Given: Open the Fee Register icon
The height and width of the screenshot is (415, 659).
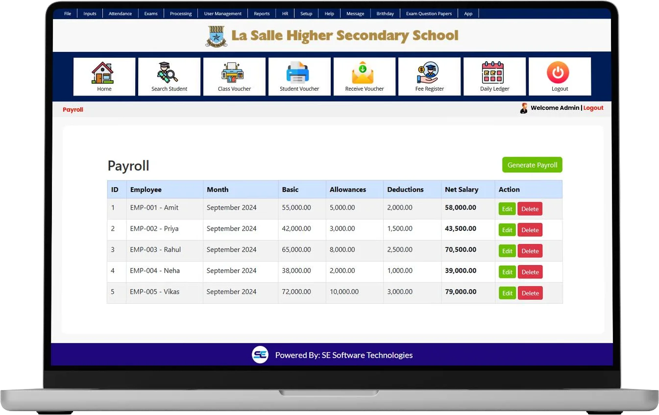Looking at the screenshot, I should click(429, 73).
